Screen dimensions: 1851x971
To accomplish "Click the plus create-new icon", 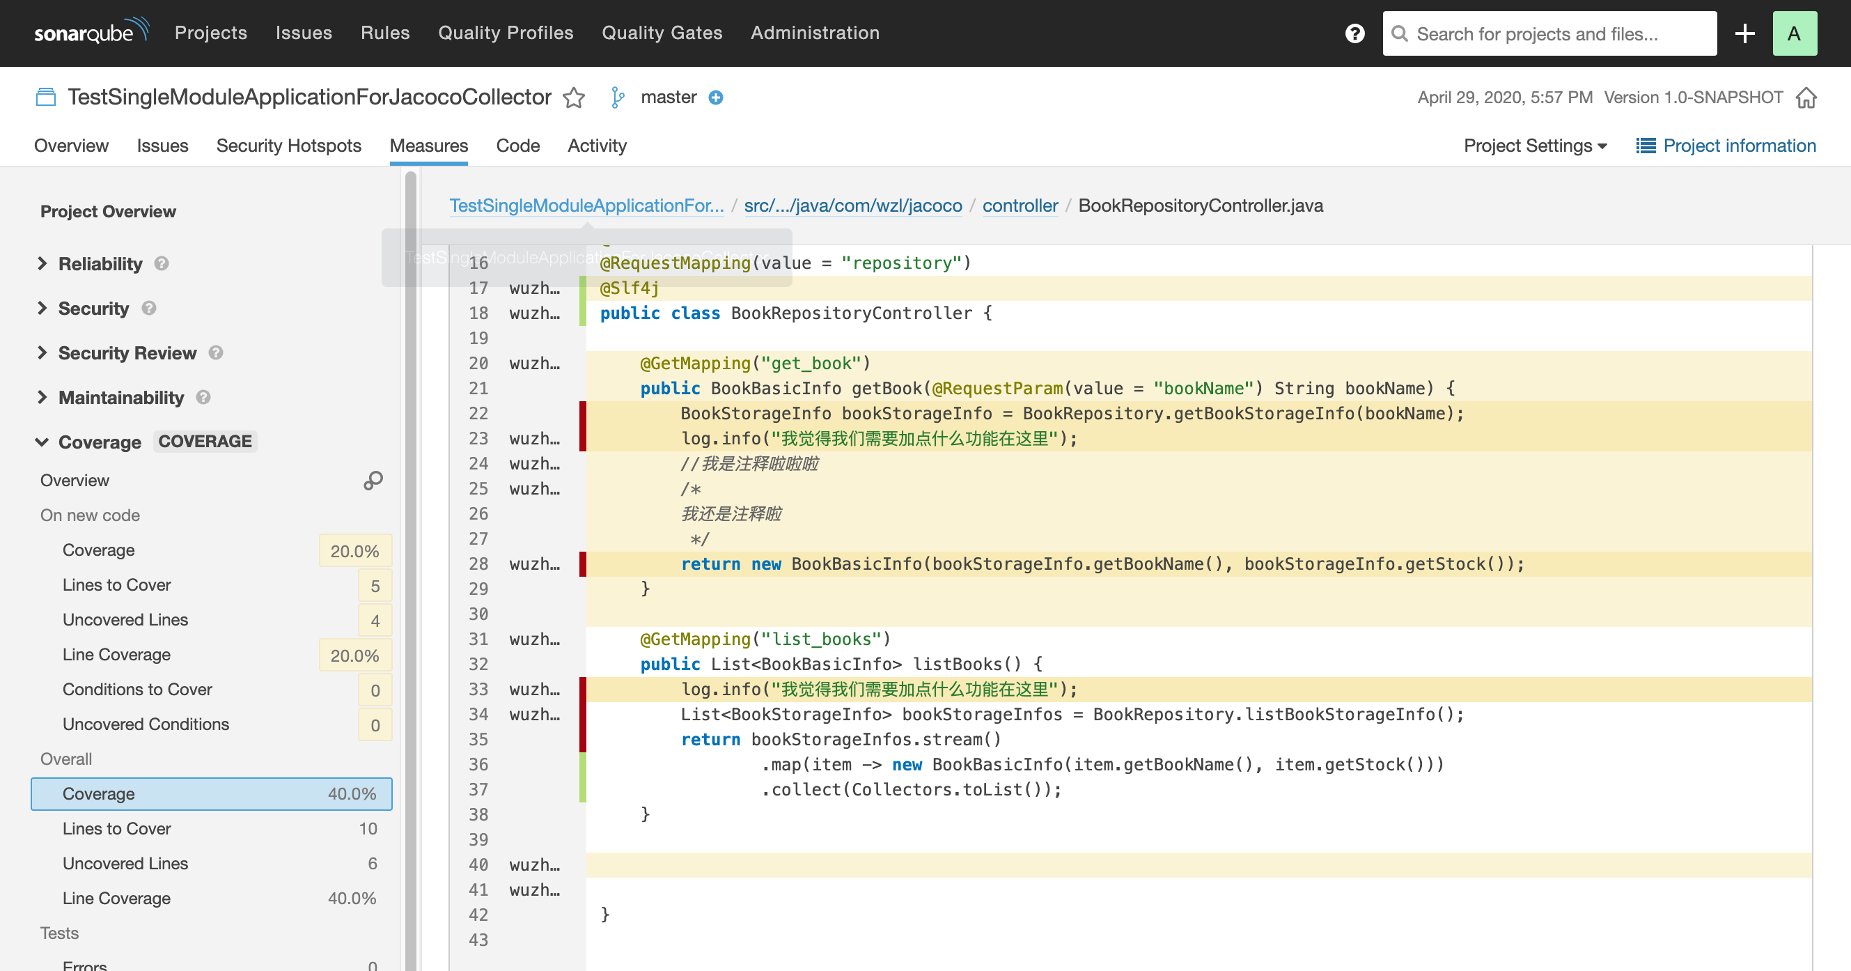I will coord(1744,33).
